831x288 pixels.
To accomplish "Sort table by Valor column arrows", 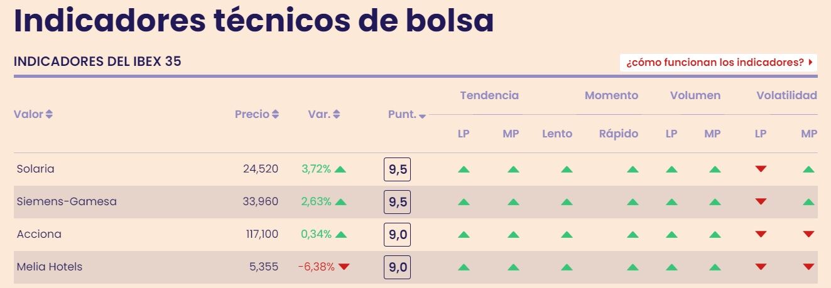I will tap(49, 114).
